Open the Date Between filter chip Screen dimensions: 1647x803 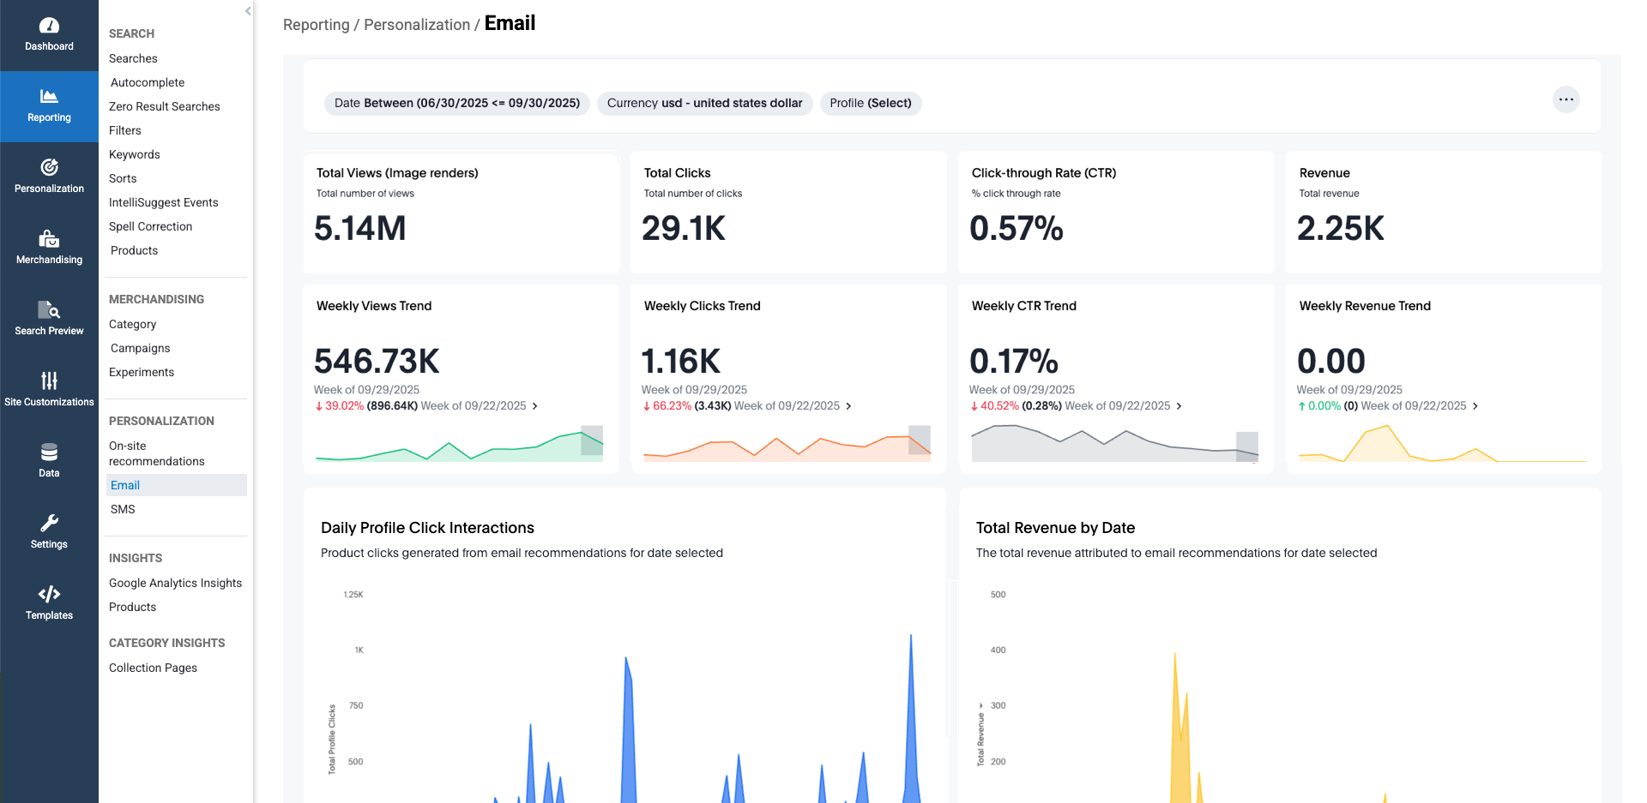[x=456, y=104]
